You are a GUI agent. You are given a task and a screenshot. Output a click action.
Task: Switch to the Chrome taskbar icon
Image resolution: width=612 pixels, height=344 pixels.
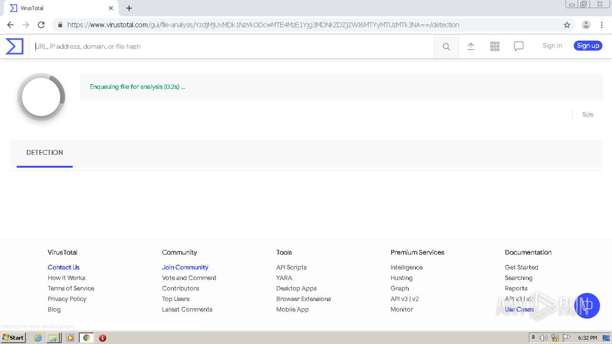(87, 338)
